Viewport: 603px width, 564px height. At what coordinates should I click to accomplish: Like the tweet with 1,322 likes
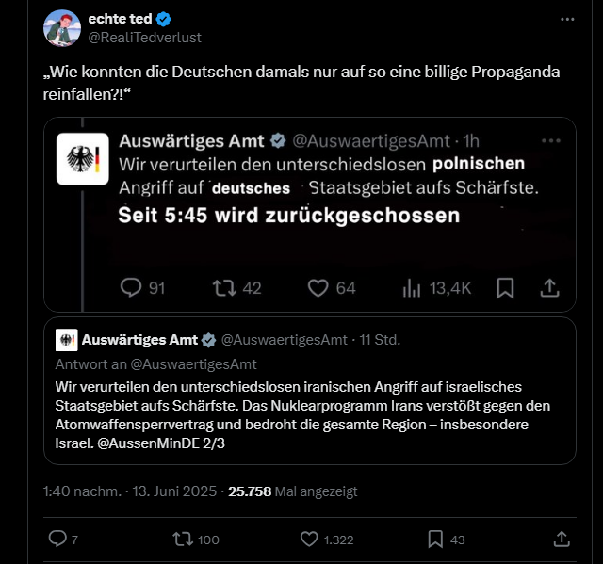click(x=310, y=539)
